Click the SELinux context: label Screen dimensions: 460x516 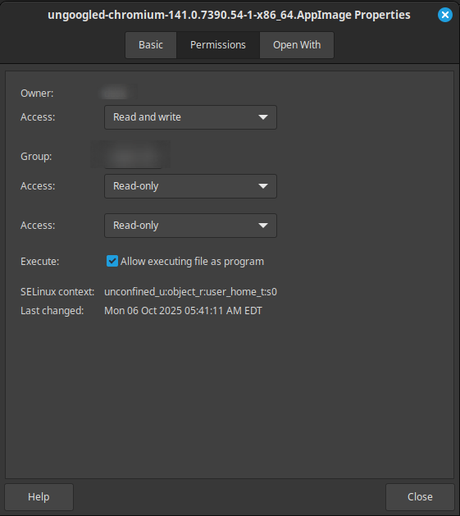click(x=57, y=292)
